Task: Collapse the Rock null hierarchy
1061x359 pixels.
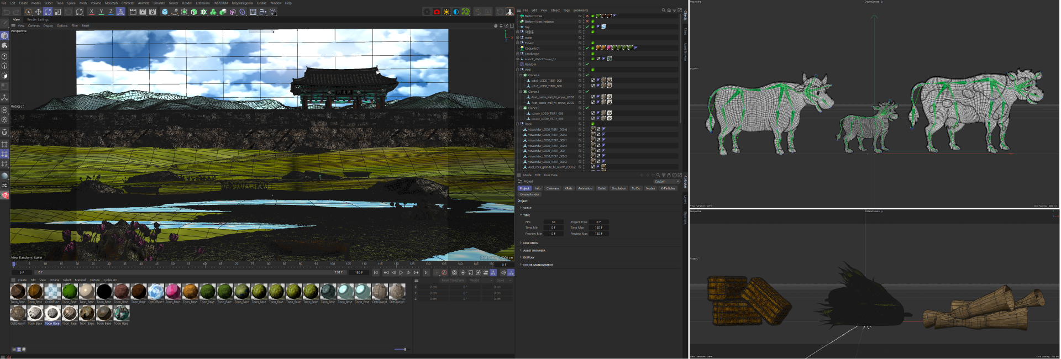Action: [518, 124]
